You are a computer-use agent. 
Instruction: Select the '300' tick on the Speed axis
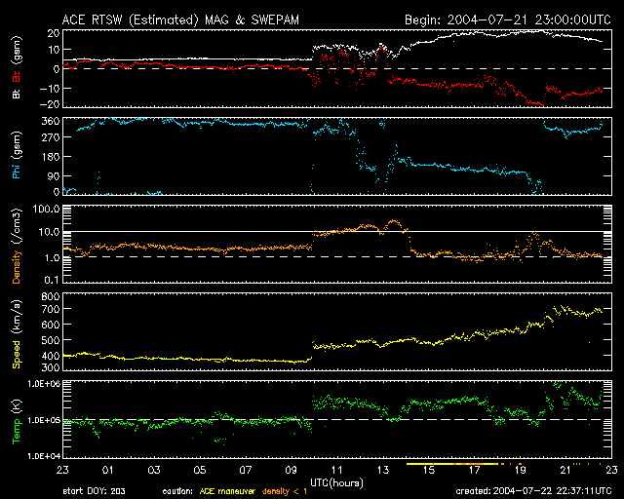(x=51, y=367)
